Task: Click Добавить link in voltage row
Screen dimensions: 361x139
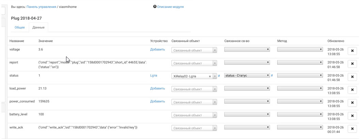Action: 157,49
